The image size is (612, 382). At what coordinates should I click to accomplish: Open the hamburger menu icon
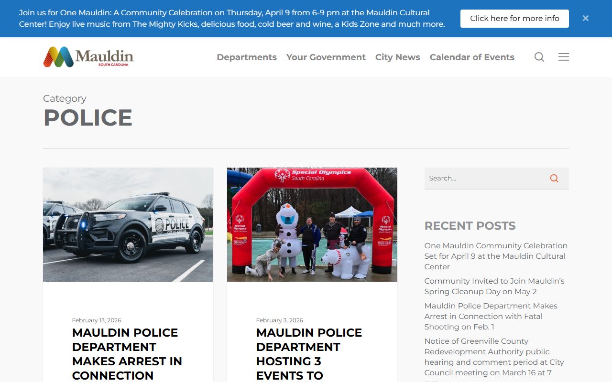564,57
